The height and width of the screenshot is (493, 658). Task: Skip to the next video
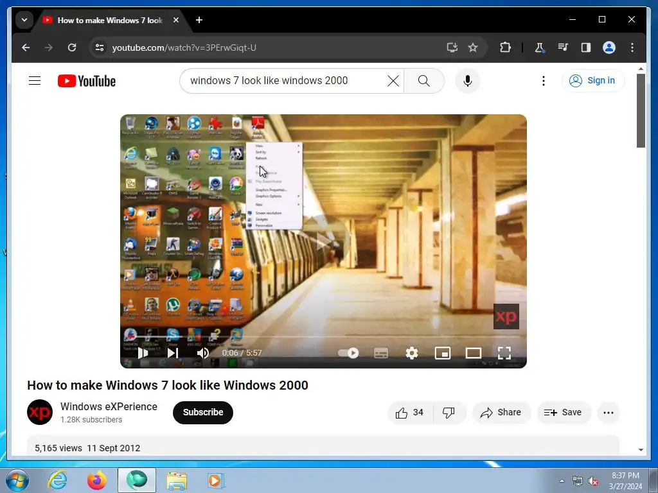click(x=172, y=353)
